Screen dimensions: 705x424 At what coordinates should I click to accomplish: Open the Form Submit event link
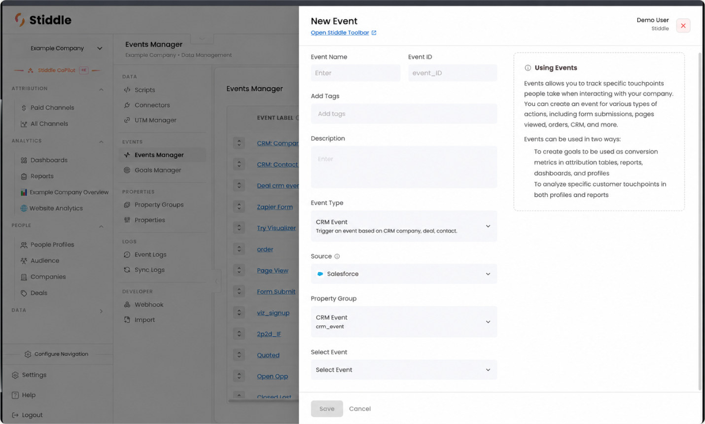tap(276, 292)
